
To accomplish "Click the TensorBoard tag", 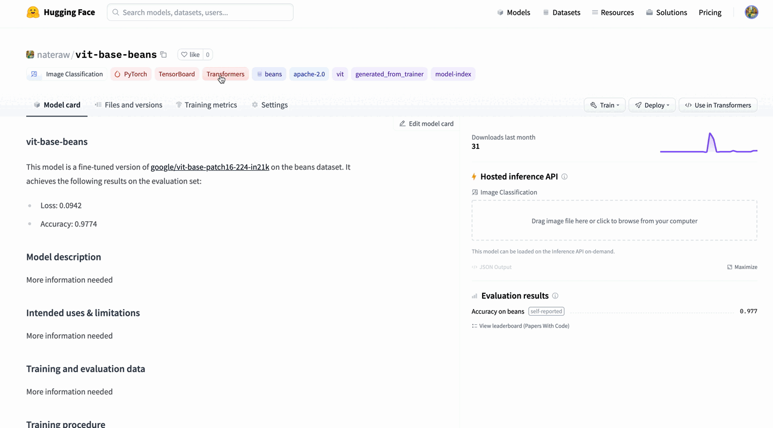I will point(177,74).
